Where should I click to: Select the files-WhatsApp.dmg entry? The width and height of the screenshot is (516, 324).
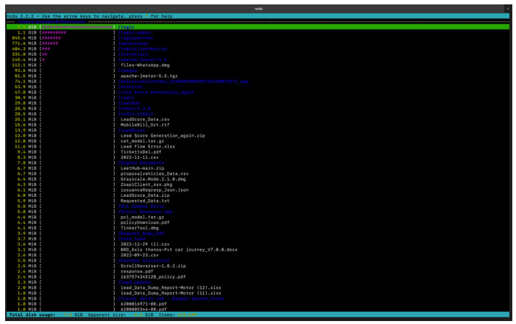tap(146, 64)
